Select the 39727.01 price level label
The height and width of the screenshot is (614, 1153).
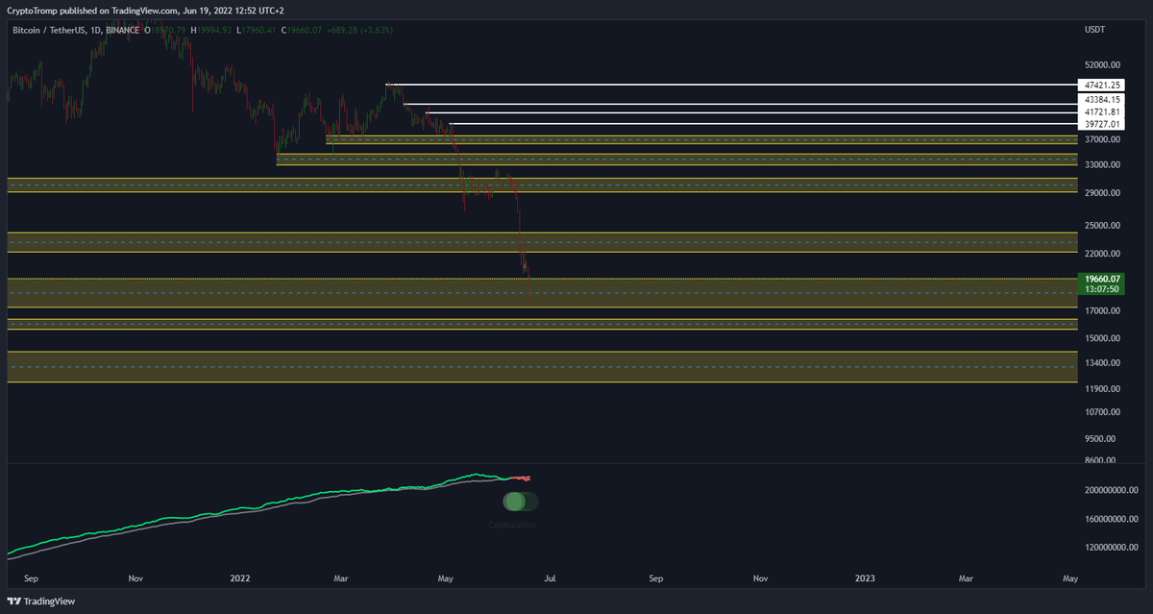(1101, 124)
